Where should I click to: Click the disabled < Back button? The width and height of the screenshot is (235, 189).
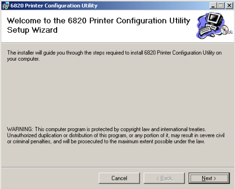(x=164, y=178)
